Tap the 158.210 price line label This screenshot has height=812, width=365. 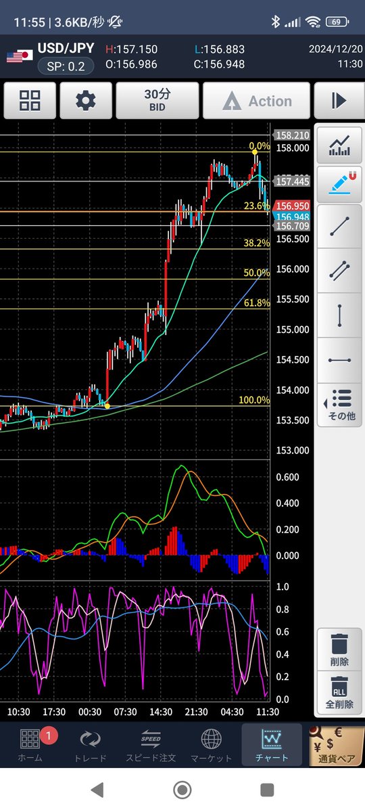(x=292, y=135)
